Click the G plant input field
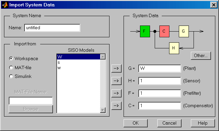The image size is (219, 131). pos(160,69)
